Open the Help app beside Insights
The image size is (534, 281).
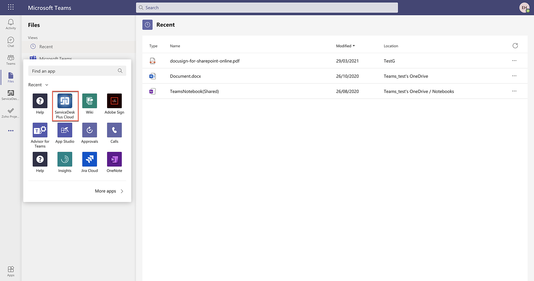coord(40,162)
